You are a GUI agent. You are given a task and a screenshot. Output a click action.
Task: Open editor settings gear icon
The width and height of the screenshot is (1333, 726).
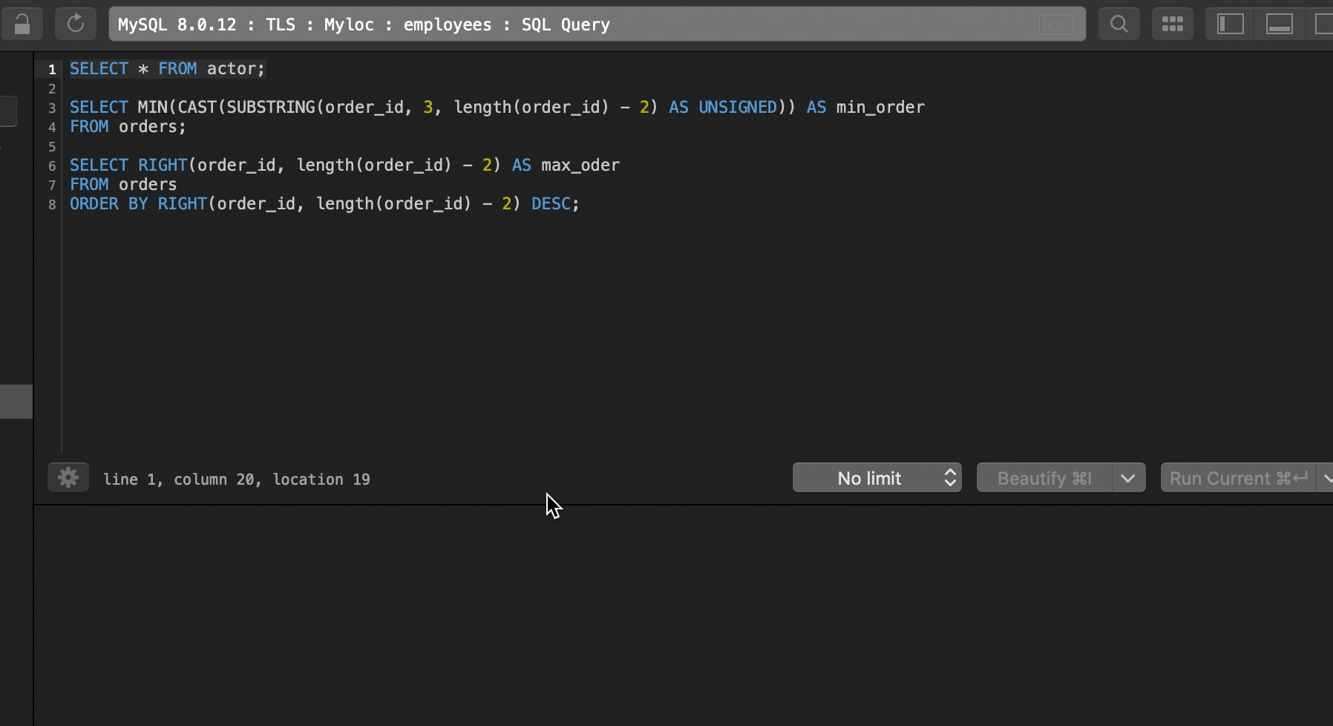point(68,478)
